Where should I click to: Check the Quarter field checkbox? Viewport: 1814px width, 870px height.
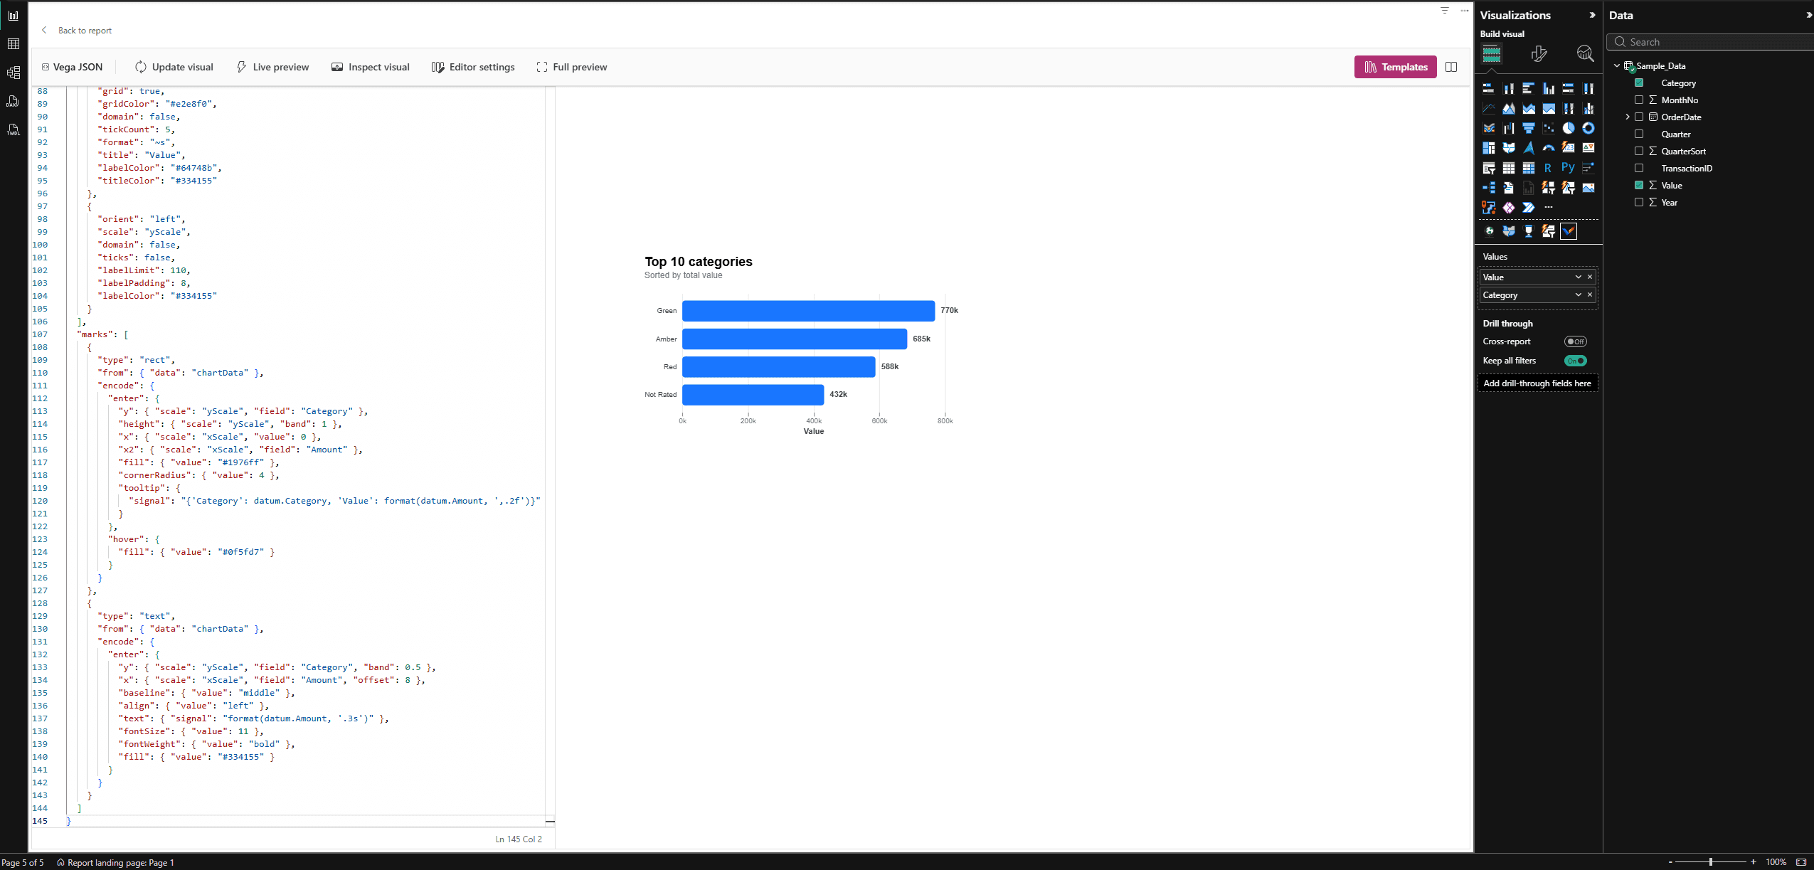(1639, 134)
